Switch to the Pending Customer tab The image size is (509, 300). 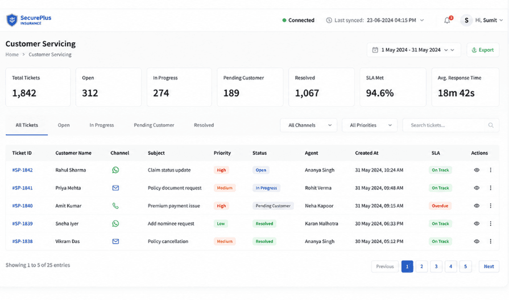point(154,125)
